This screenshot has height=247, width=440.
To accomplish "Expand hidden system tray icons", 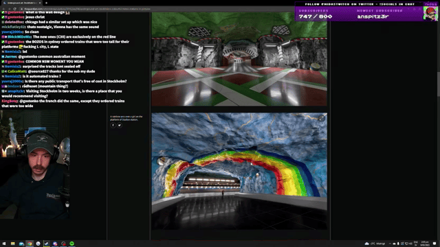I will tap(390, 244).
